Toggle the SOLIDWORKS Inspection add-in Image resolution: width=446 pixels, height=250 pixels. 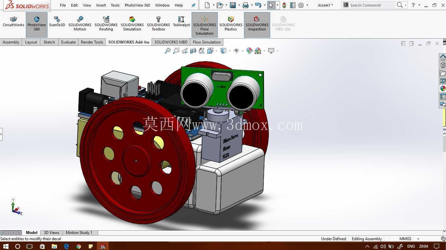pos(257,25)
